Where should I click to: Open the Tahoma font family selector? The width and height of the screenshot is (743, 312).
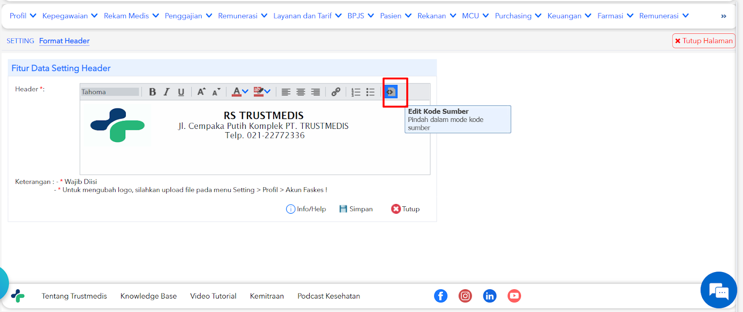[x=110, y=92]
